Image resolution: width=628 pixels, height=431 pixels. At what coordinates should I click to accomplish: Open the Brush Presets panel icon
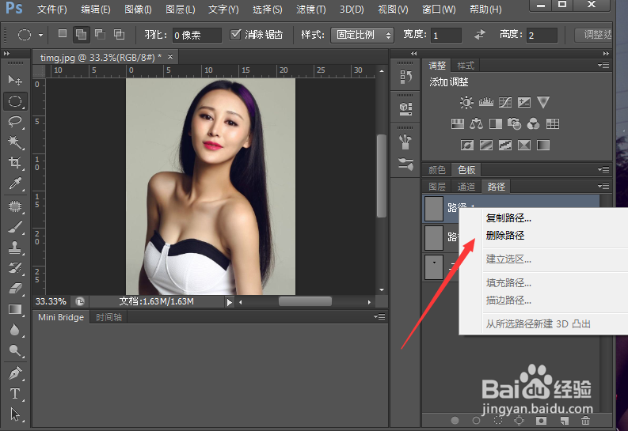pos(405,164)
